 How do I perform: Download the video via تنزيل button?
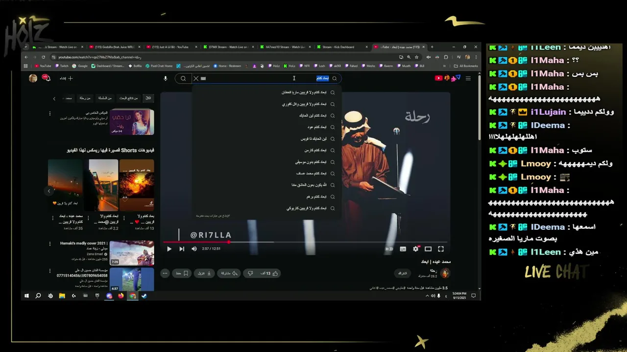205,273
